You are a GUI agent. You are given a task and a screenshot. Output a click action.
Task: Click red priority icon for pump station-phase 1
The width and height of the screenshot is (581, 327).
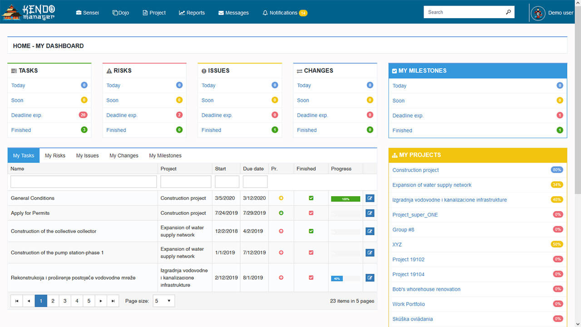click(281, 253)
